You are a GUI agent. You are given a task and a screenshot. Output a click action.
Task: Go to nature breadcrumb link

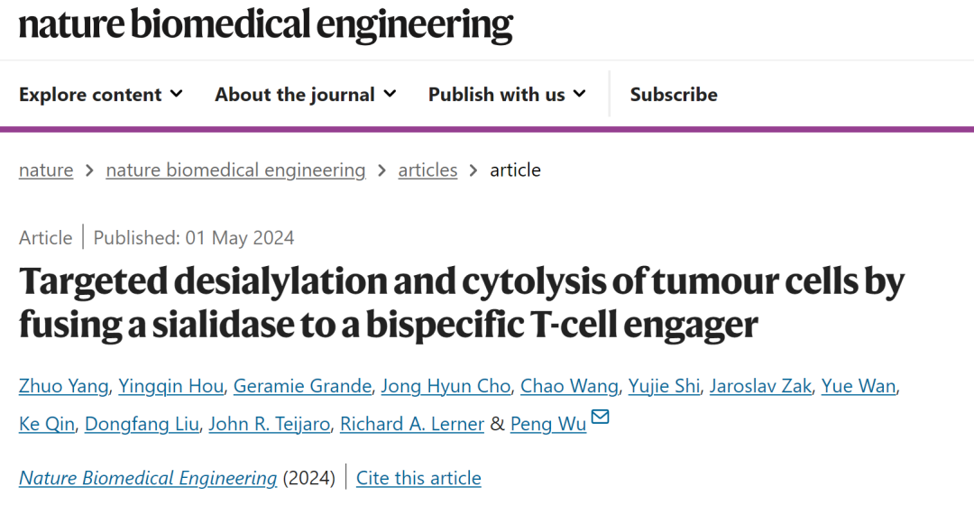(x=46, y=170)
